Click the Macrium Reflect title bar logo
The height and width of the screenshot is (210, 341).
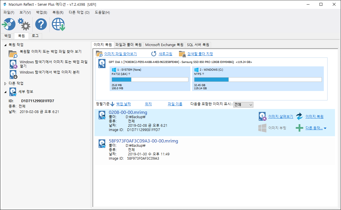click(x=5, y=4)
